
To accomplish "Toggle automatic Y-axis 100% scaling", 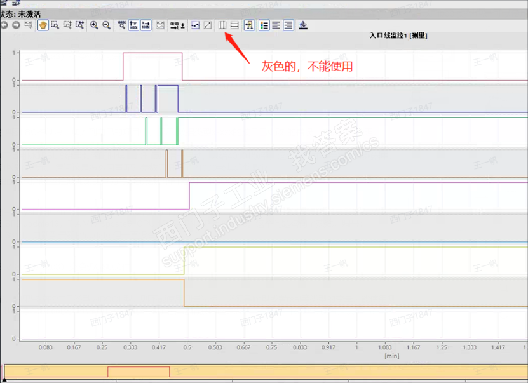I will tap(133, 25).
